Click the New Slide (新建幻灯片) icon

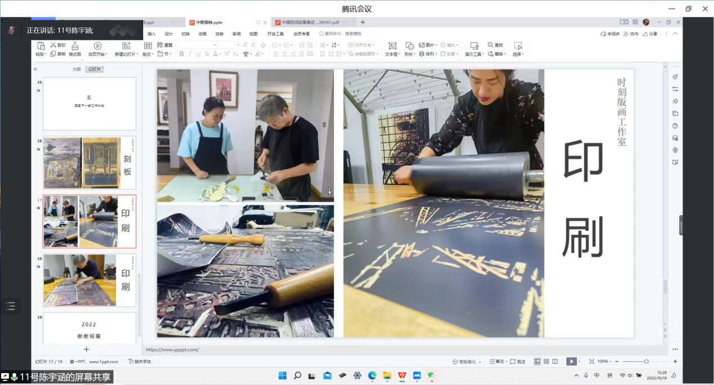coord(125,46)
